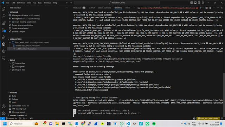Open the Terminal menu
Screen dimensions: 225x127
coord(47,3)
